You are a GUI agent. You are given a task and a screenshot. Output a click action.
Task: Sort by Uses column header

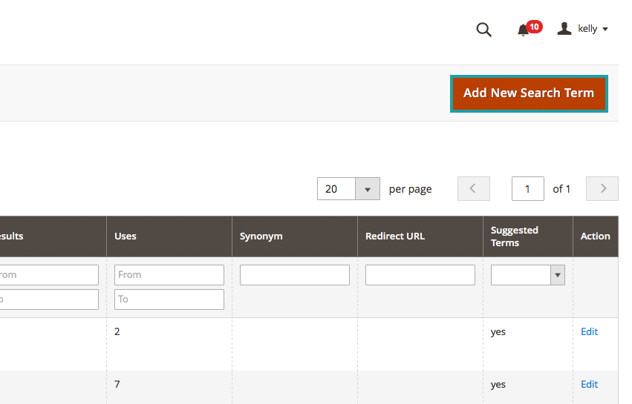pos(126,236)
